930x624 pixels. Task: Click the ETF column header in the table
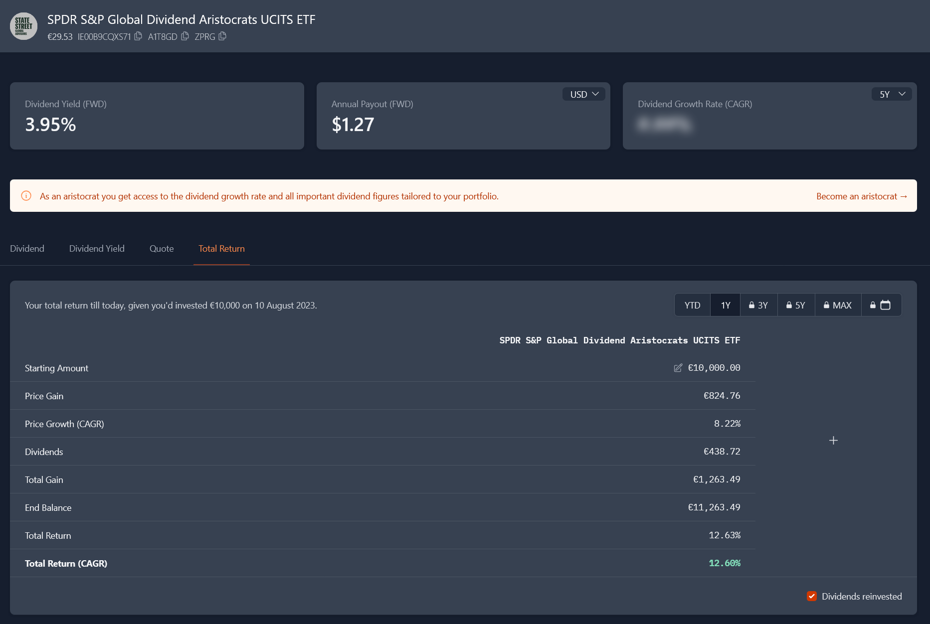tap(620, 340)
